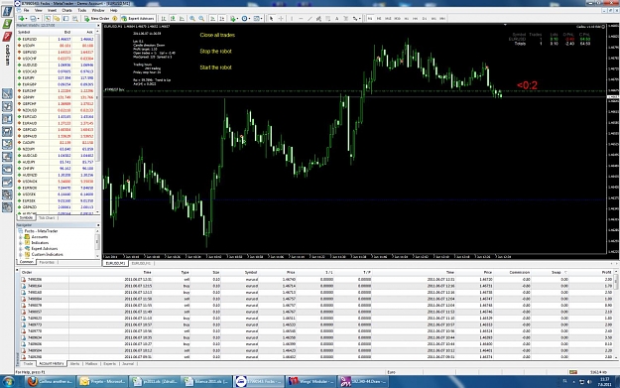Image resolution: width=620 pixels, height=388 pixels.
Task: Close the Navigator panel
Action: coord(98,225)
